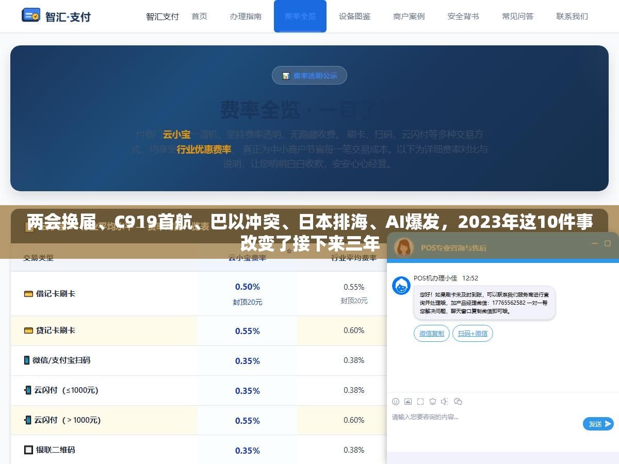619x464 pixels.
Task: Click the card icon beside 借记卡刷卡
Action: (28, 294)
